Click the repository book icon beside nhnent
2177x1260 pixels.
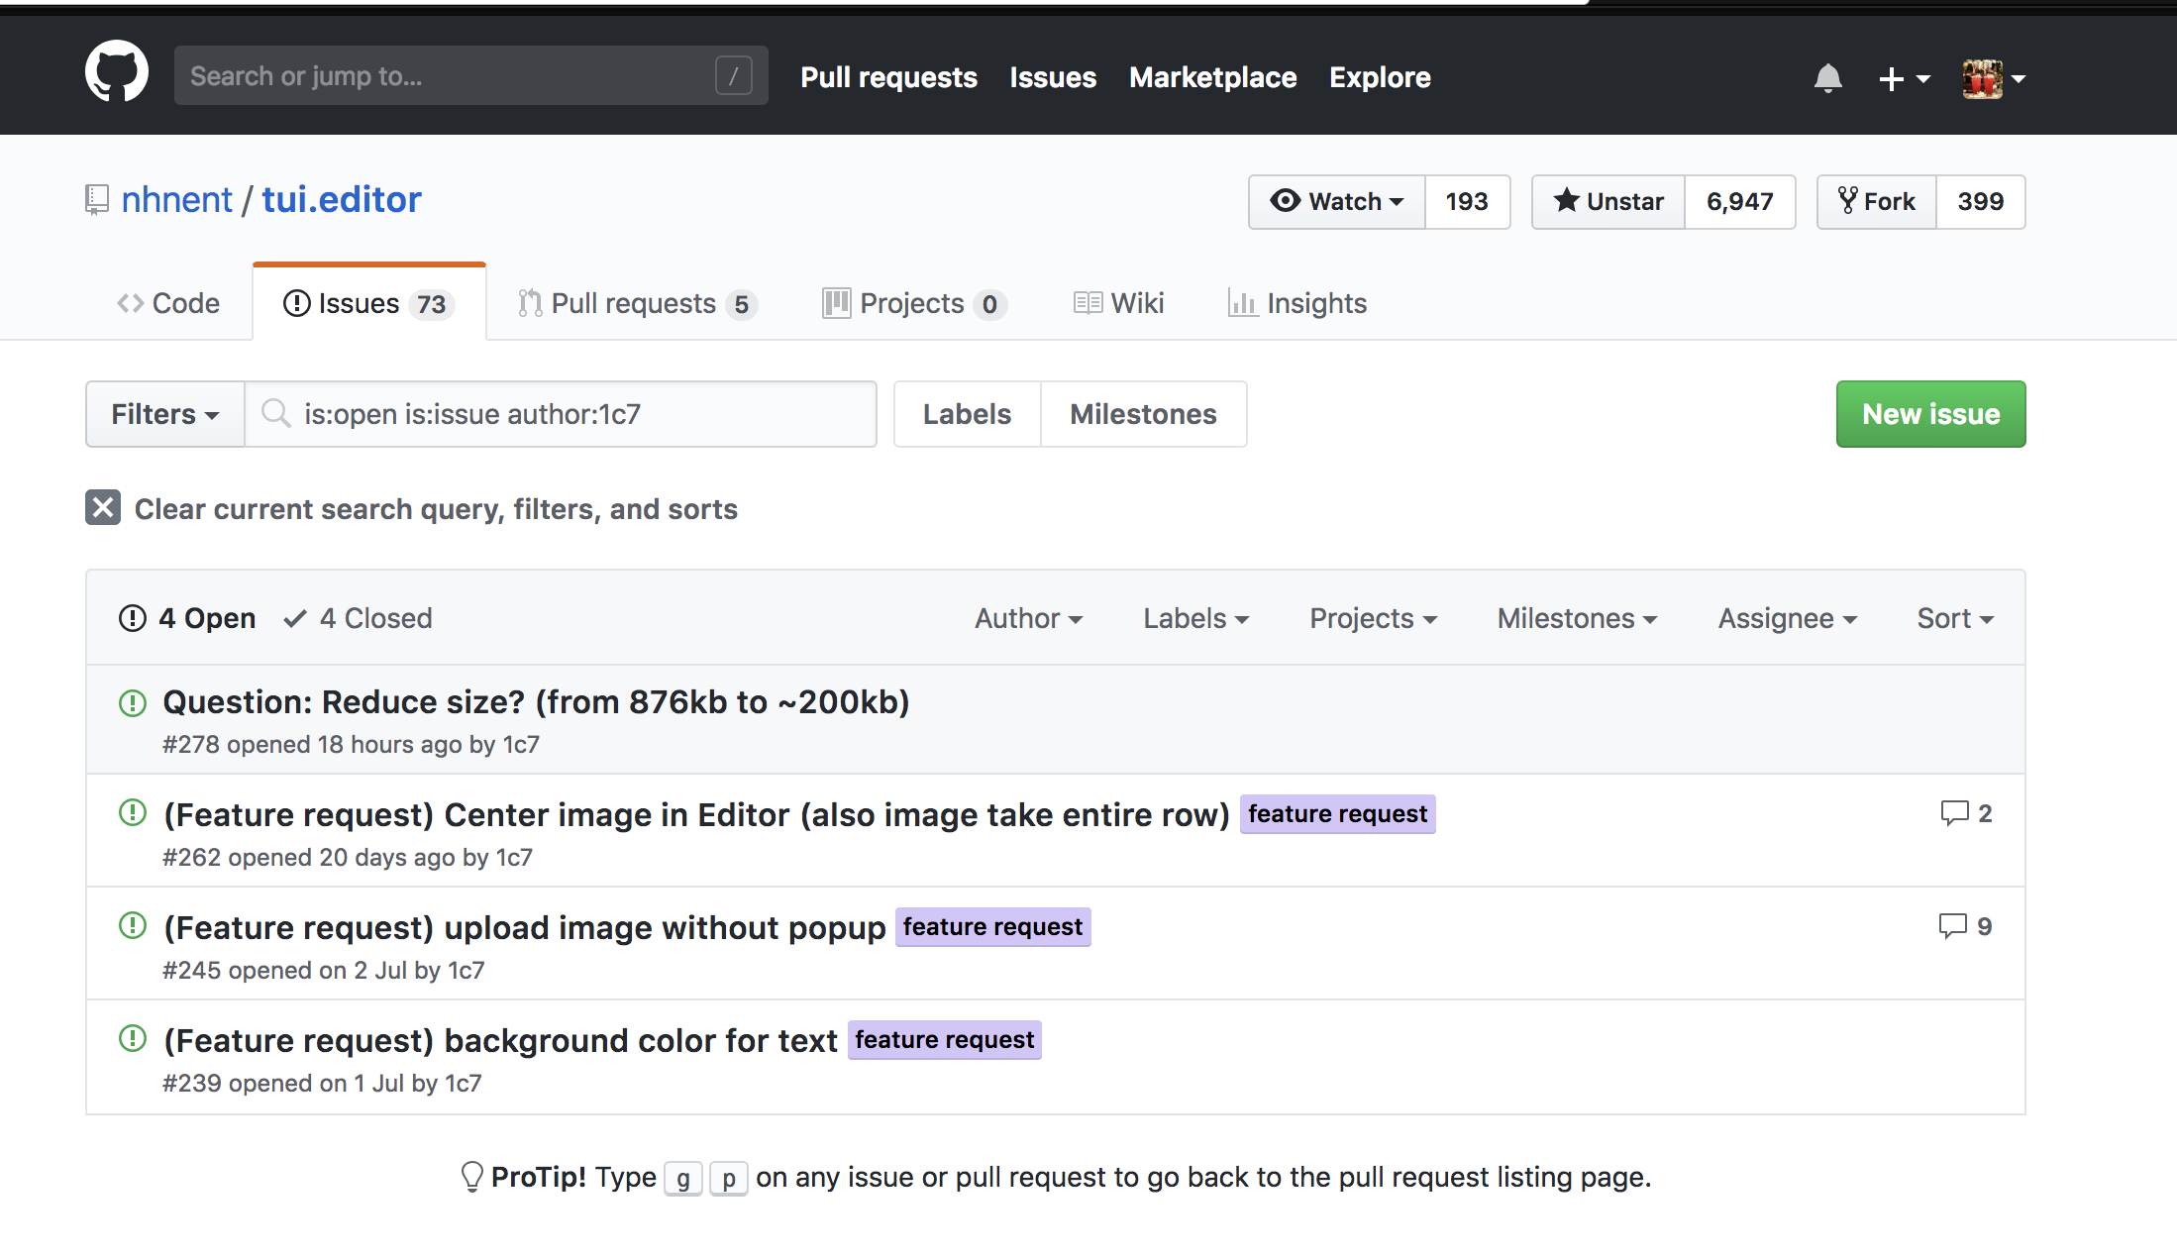96,200
